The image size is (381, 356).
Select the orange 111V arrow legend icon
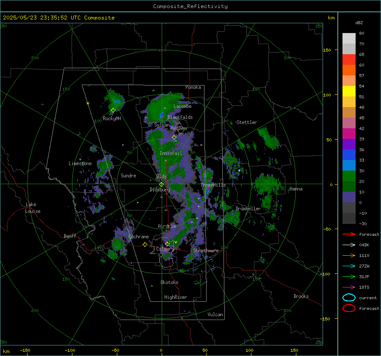(349, 255)
